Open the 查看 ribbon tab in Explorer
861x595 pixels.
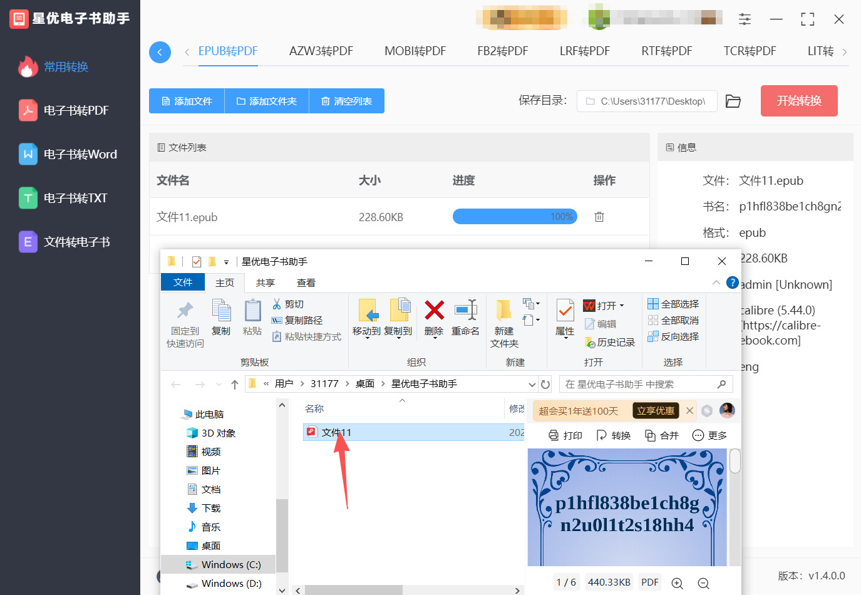(x=306, y=282)
